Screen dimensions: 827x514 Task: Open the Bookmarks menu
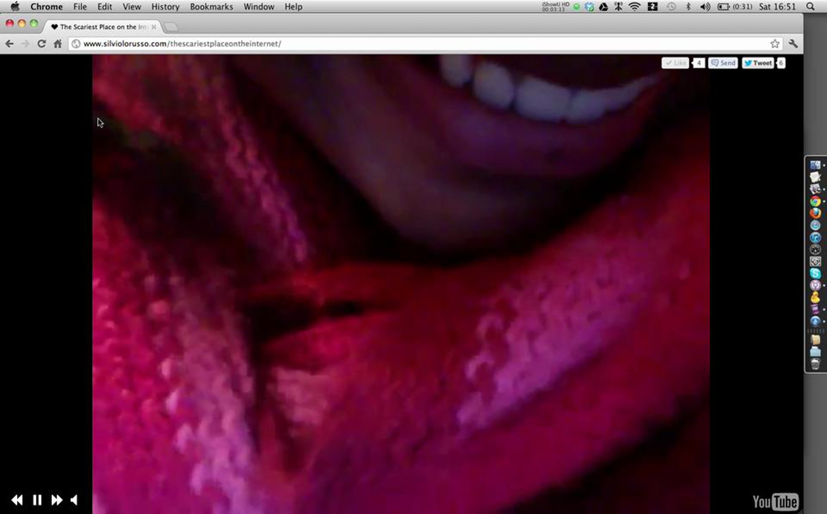coord(211,7)
